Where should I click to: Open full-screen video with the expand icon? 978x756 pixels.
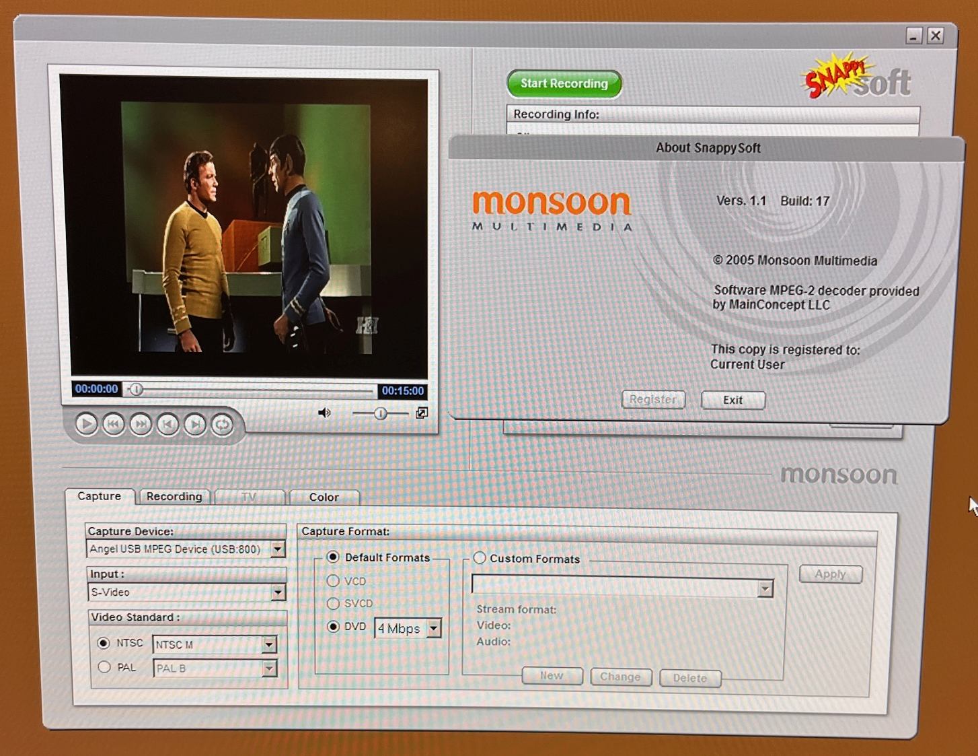pos(422,413)
